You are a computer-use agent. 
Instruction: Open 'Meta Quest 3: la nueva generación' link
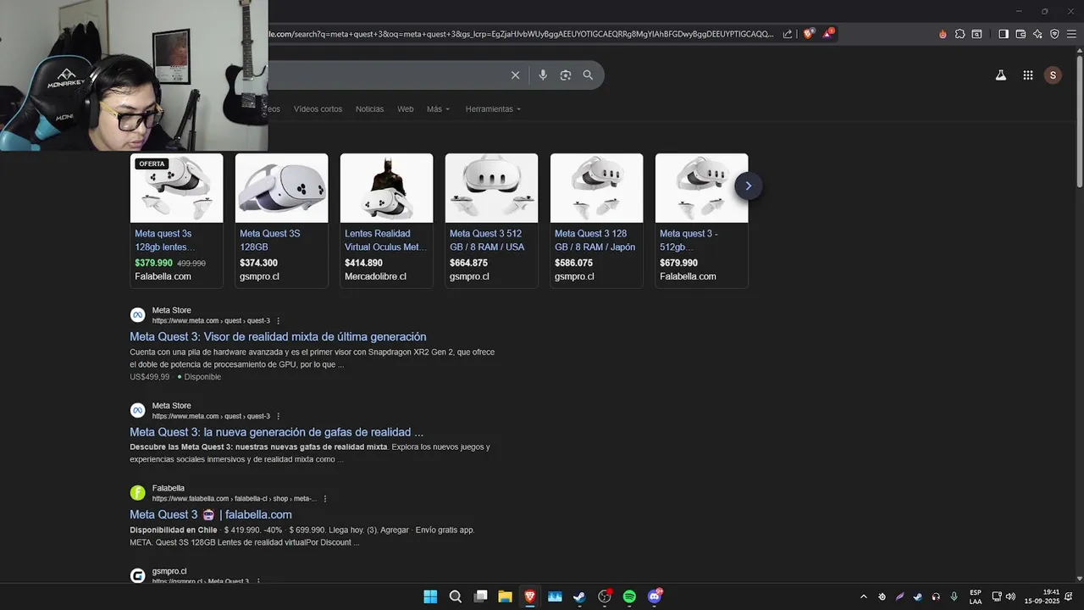point(276,432)
